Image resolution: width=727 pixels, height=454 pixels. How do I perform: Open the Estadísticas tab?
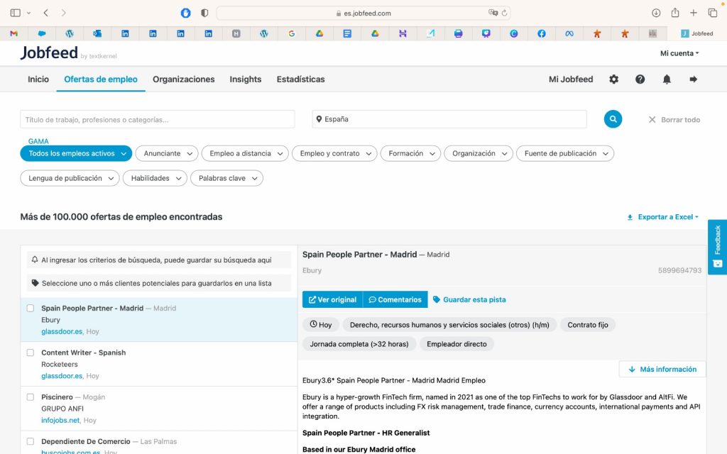[x=300, y=79]
